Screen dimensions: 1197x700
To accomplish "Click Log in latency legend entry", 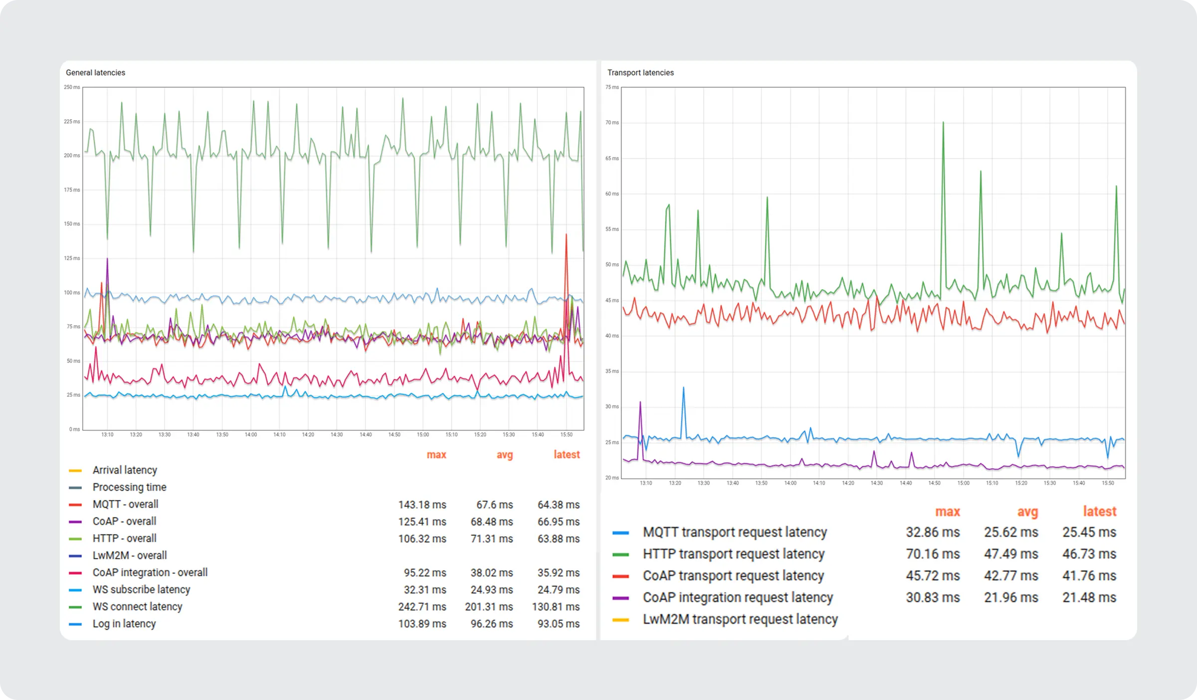I will (124, 624).
